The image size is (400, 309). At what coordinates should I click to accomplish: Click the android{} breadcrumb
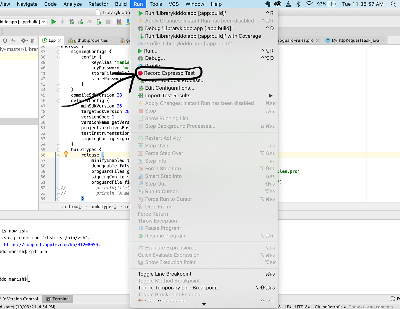tap(72, 206)
